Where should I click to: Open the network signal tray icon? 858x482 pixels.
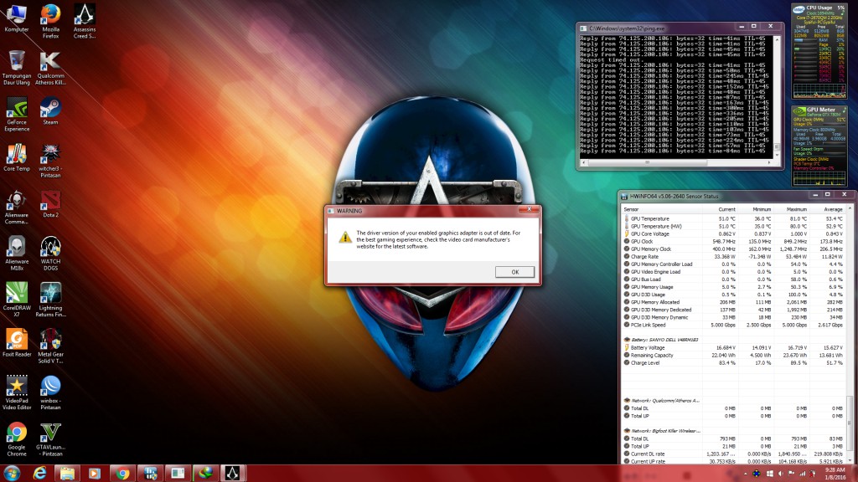(802, 474)
